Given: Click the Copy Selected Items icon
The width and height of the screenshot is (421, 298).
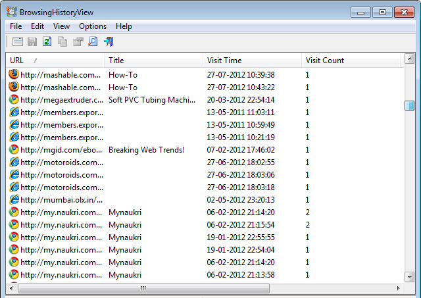Looking at the screenshot, I should pyautogui.click(x=62, y=42).
